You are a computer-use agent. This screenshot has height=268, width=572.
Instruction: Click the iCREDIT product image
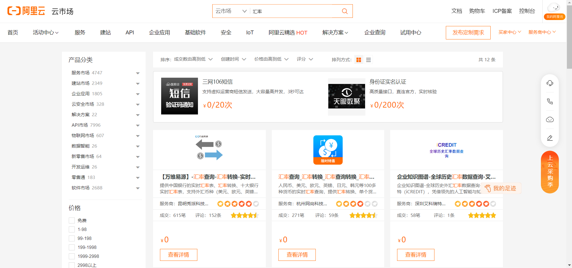446,150
